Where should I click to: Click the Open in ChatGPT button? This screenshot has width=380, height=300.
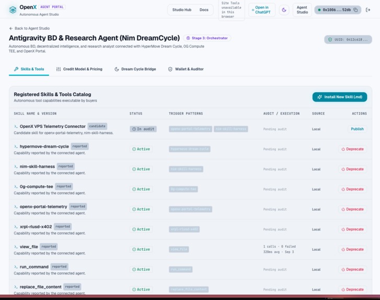coord(261,10)
